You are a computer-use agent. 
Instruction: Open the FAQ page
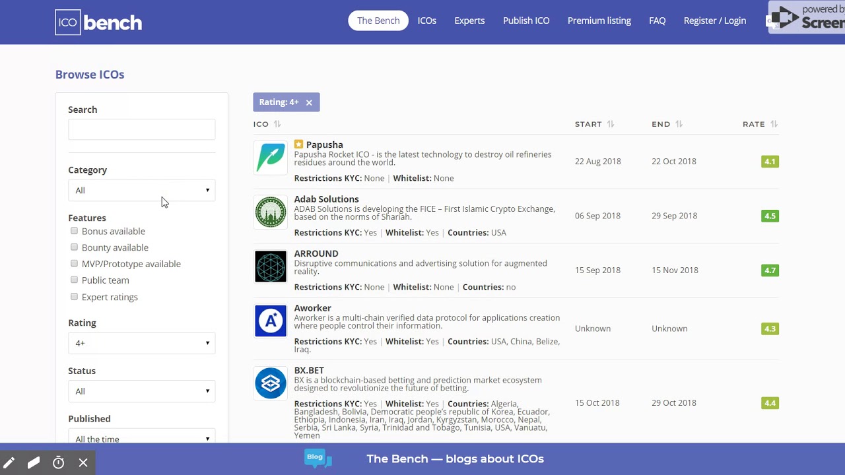658,20
